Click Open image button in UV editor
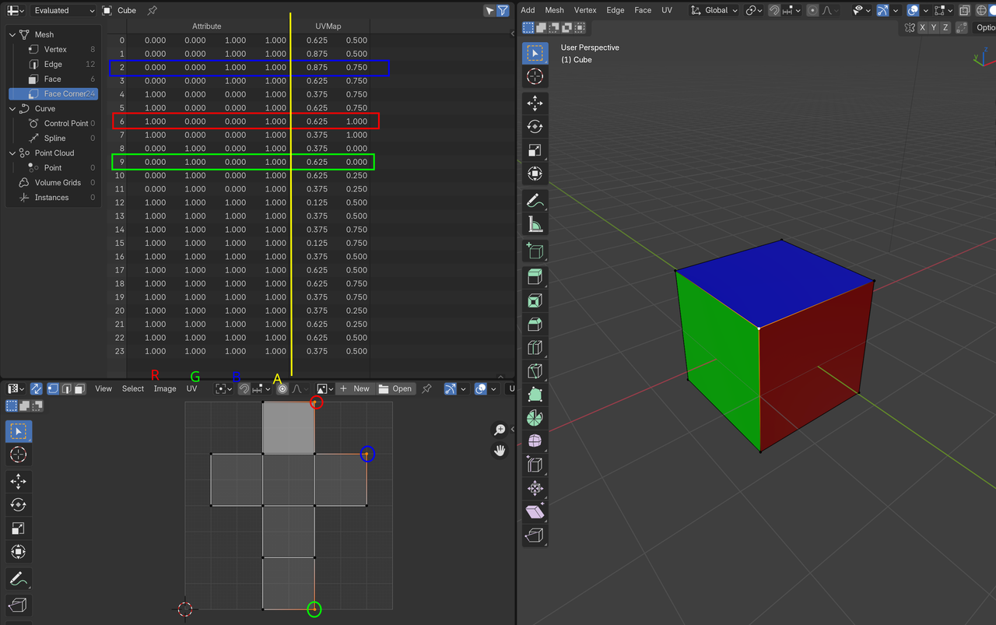 point(395,388)
